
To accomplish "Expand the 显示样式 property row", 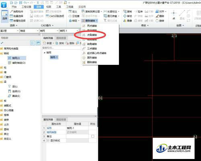I will pos(48,141).
